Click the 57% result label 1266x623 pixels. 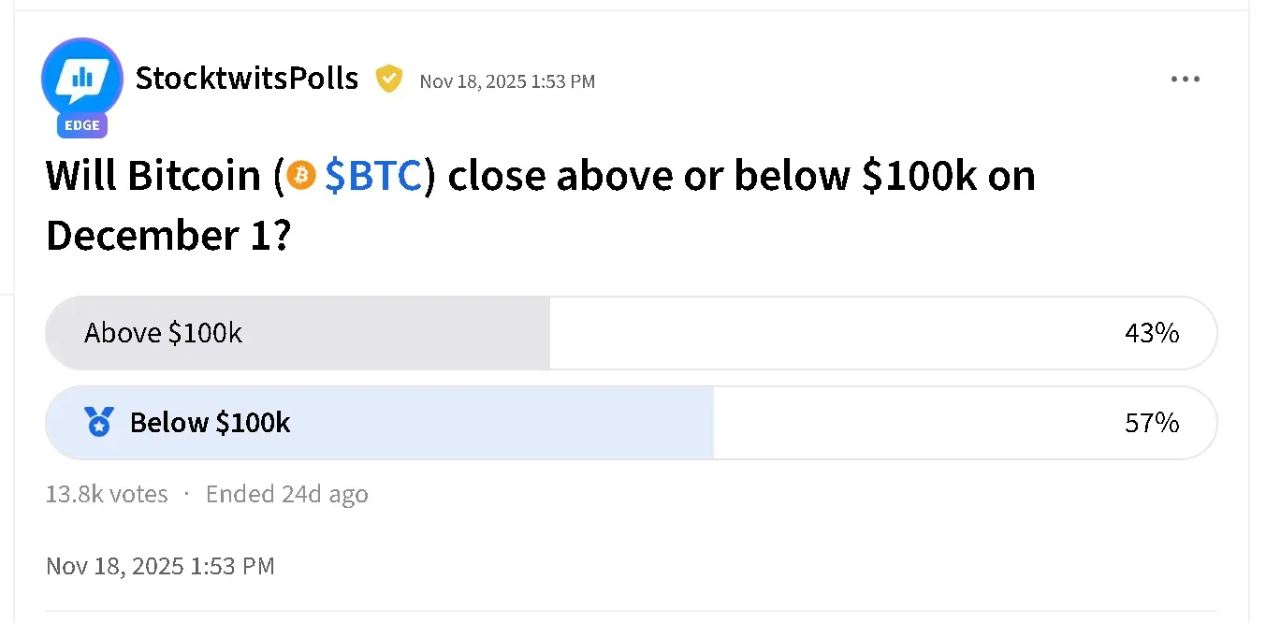pos(1151,423)
